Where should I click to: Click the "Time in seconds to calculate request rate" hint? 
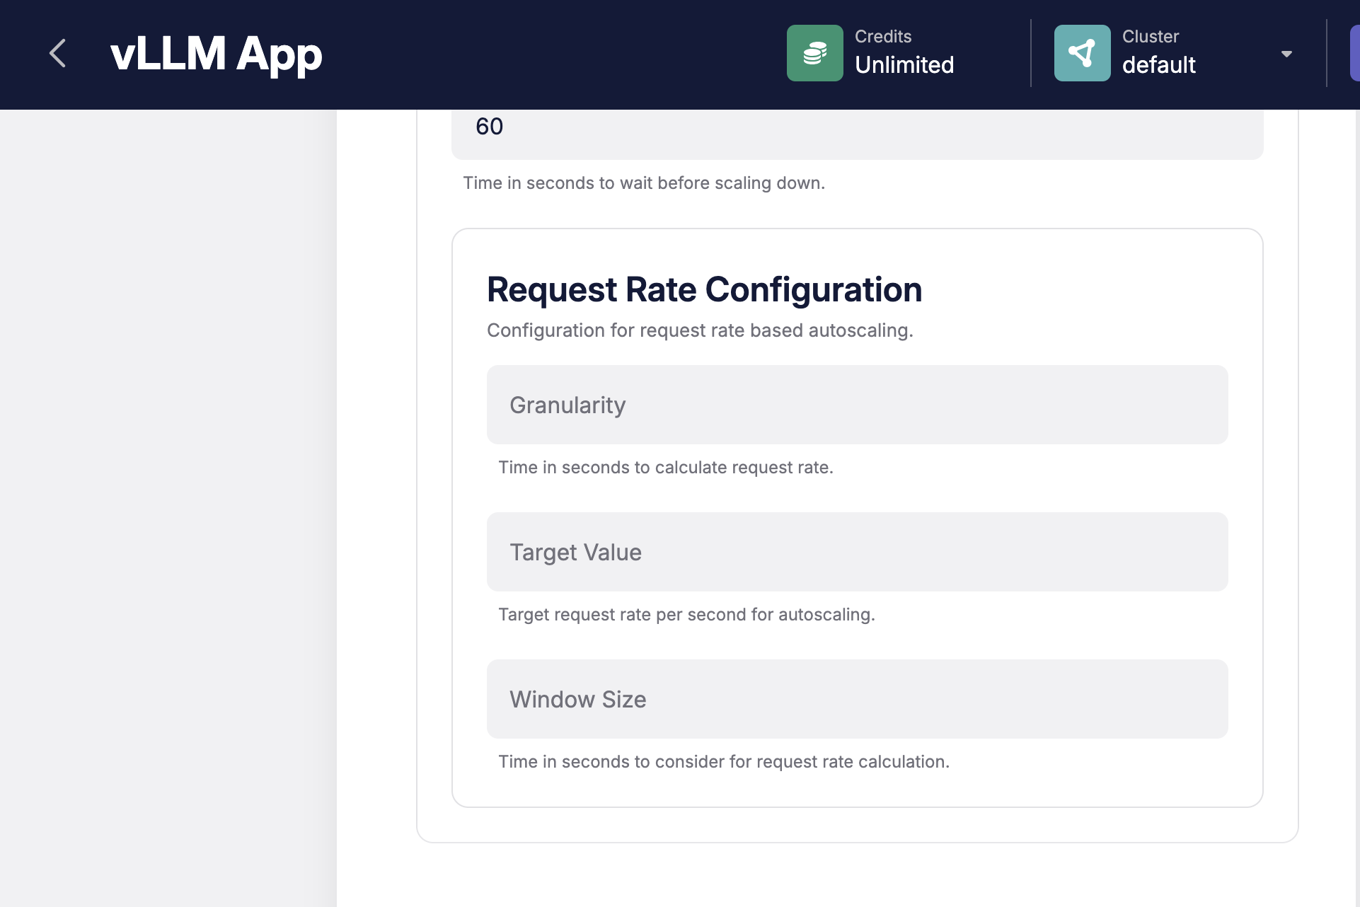pos(665,468)
